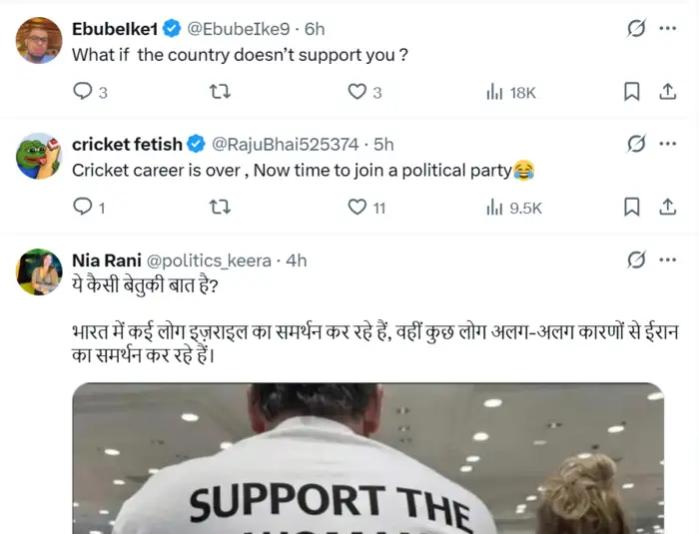Reply to Ebubelke1's tweet
699x534 pixels.
[x=84, y=92]
